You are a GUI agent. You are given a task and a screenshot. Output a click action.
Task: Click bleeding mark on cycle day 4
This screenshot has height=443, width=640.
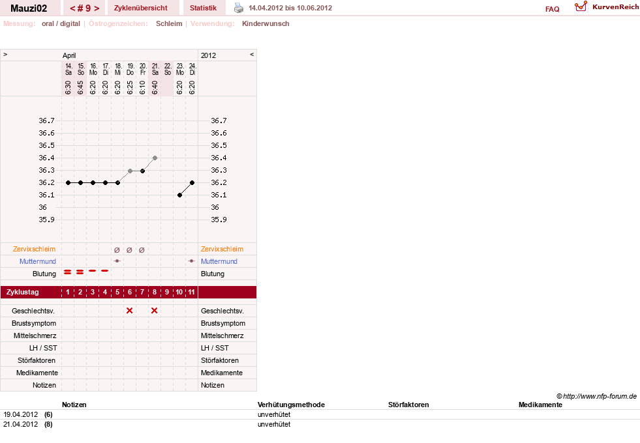pyautogui.click(x=105, y=270)
